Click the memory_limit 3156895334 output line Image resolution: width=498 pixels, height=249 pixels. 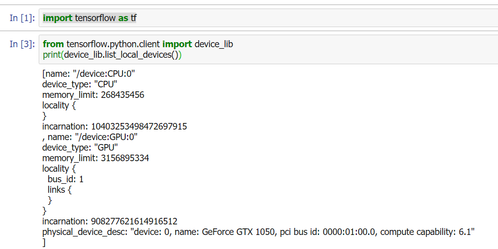click(95, 158)
